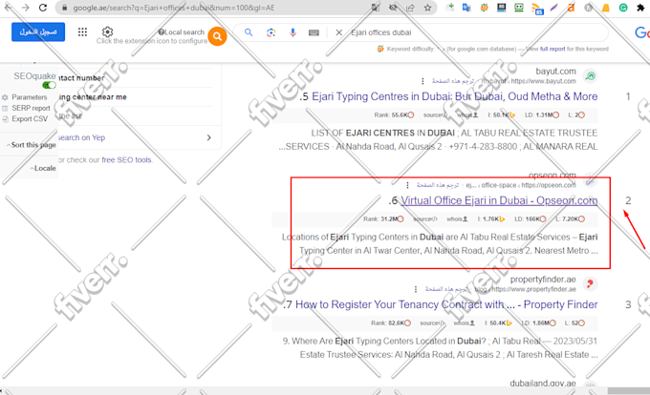This screenshot has height=395, width=650.
Task: Open the on-screen keyboard icon
Action: (314, 32)
